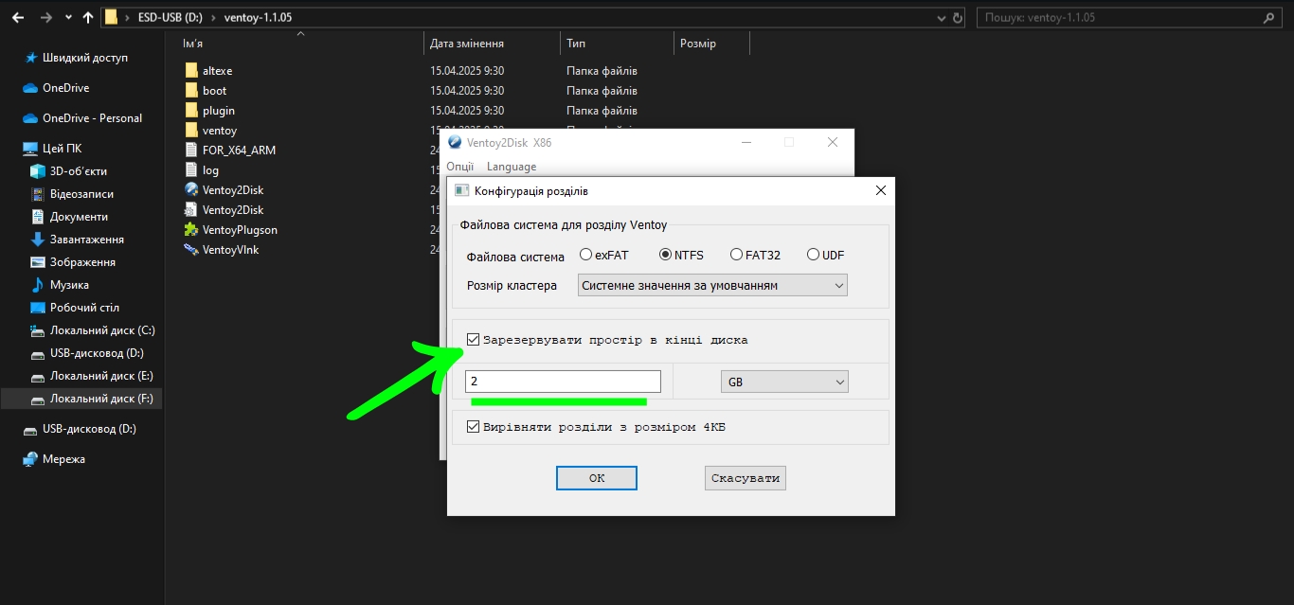Image resolution: width=1294 pixels, height=605 pixels.
Task: Click the Відеозаписи folder icon
Action: click(x=38, y=194)
